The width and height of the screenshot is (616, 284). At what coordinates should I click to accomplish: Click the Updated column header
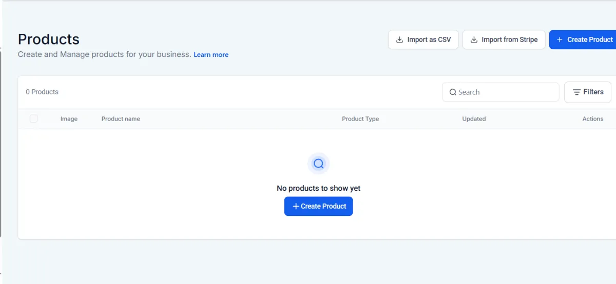point(474,119)
